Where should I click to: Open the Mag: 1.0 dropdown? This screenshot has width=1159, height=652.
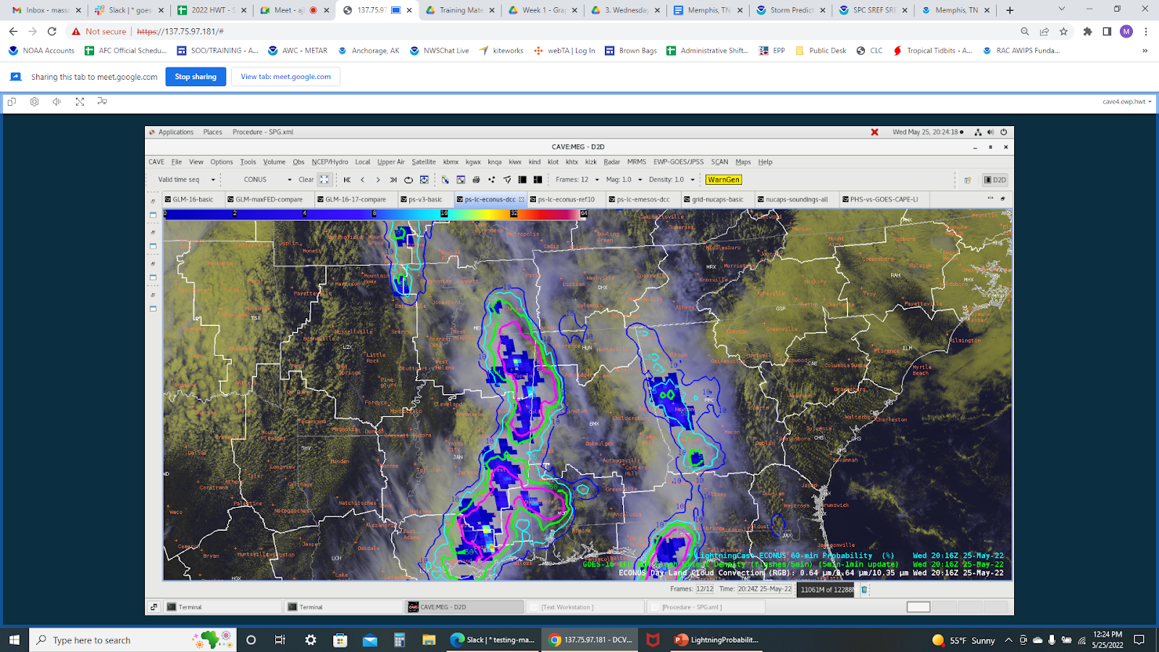coord(624,180)
